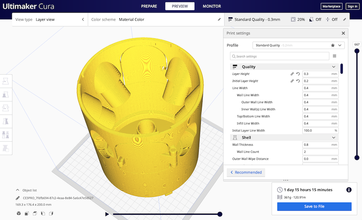The width and height of the screenshot is (362, 220).
Task: Open the PREPARE stage
Action: tap(149, 6)
